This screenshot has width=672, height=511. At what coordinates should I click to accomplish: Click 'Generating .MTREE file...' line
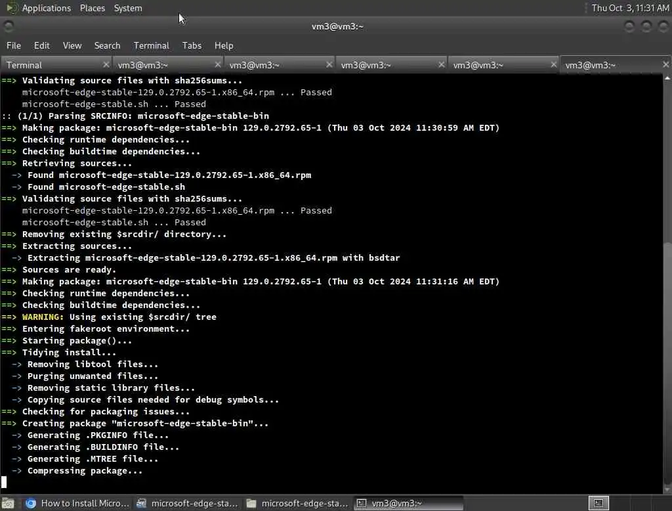tap(93, 459)
